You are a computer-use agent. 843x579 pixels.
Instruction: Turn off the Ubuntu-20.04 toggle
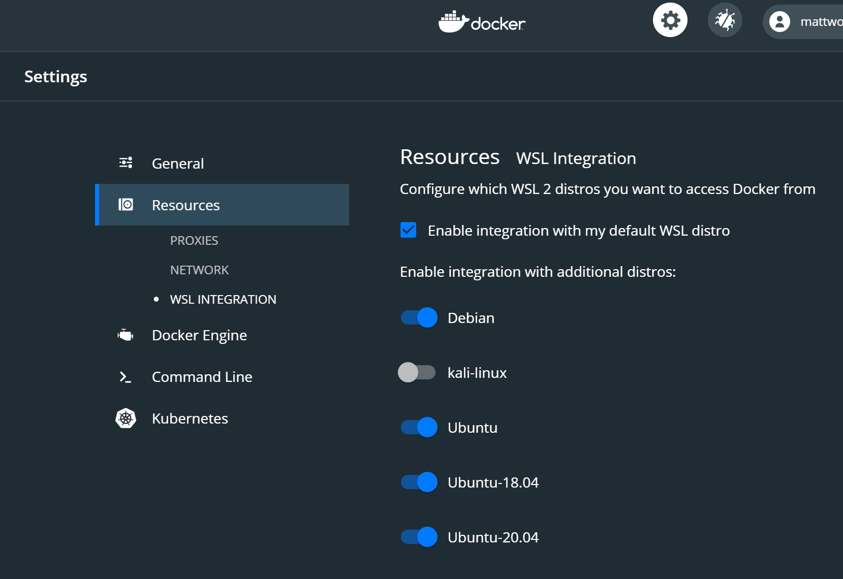click(x=418, y=537)
